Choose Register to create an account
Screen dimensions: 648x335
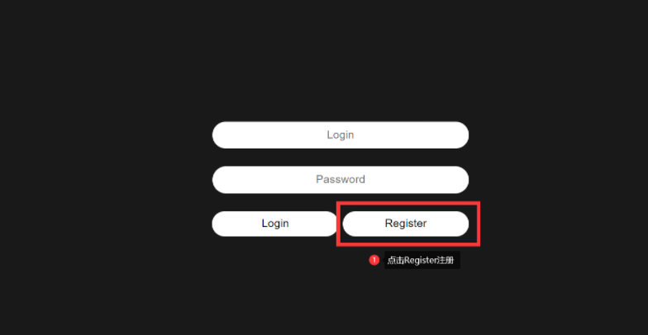click(x=405, y=224)
